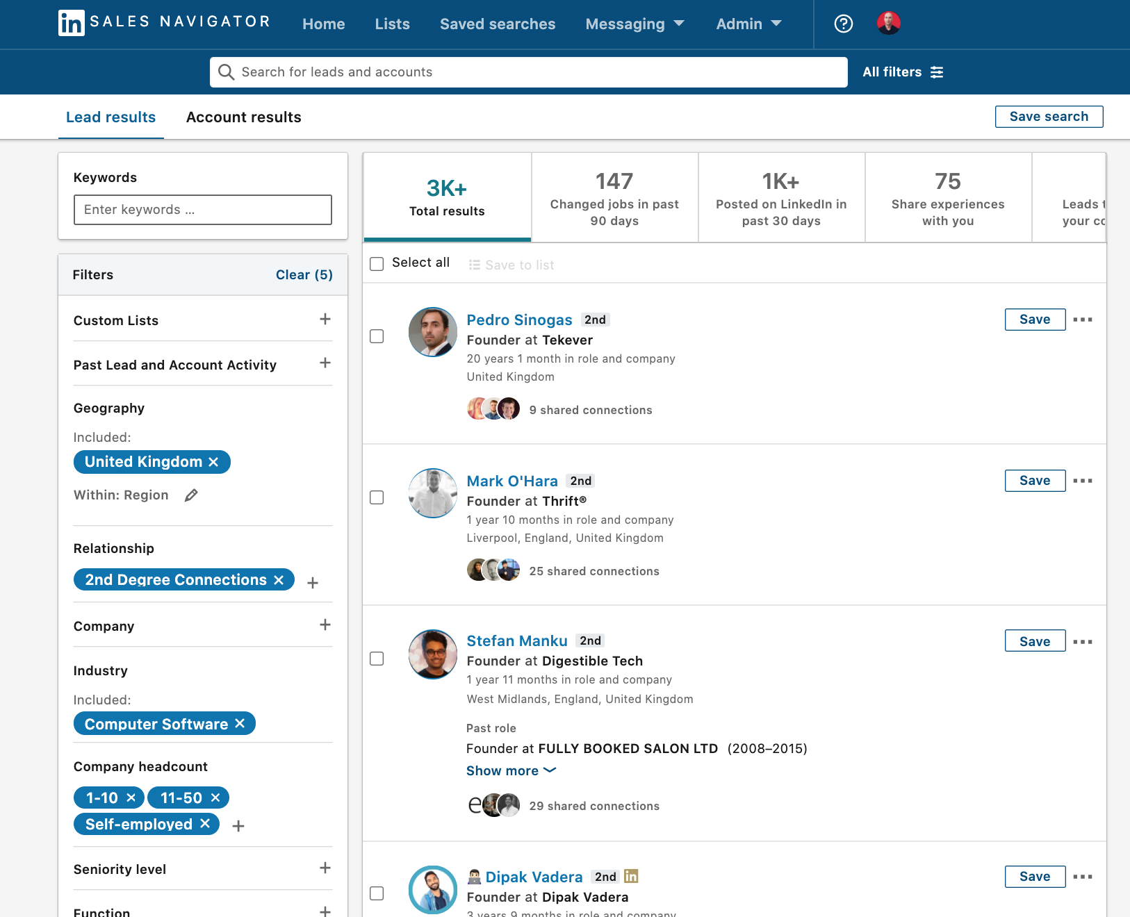Select the 3K+ Total results tab
1130x917 pixels.
click(447, 197)
